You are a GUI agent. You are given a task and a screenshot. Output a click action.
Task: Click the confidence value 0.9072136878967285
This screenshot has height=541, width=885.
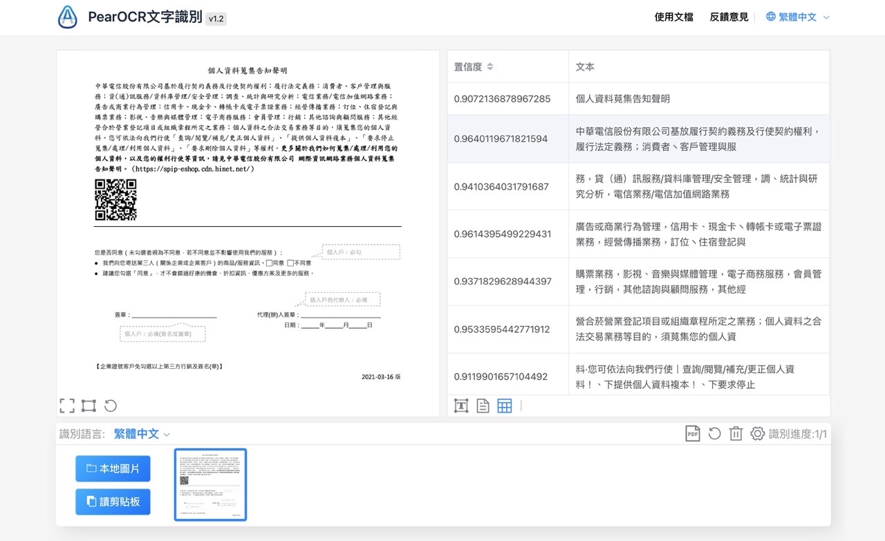coord(502,99)
